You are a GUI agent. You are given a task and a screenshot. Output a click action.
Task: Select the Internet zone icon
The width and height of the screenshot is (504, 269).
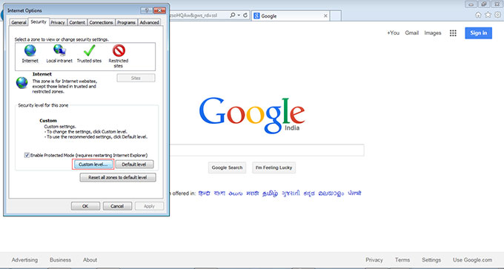pos(30,50)
